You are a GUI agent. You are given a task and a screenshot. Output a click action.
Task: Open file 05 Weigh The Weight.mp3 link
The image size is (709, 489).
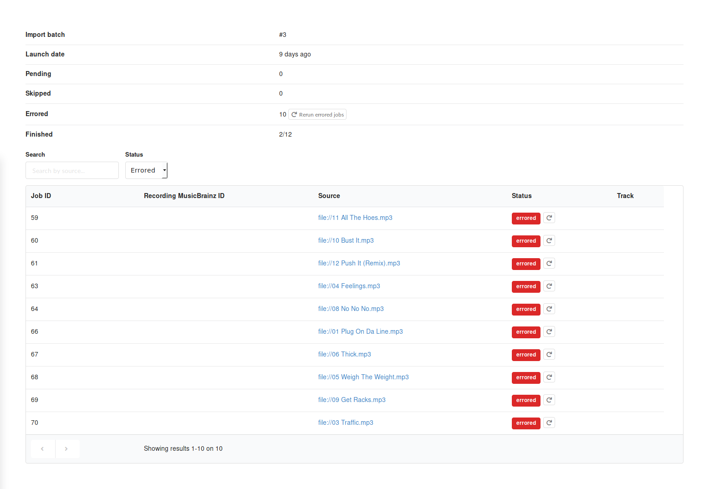click(363, 377)
